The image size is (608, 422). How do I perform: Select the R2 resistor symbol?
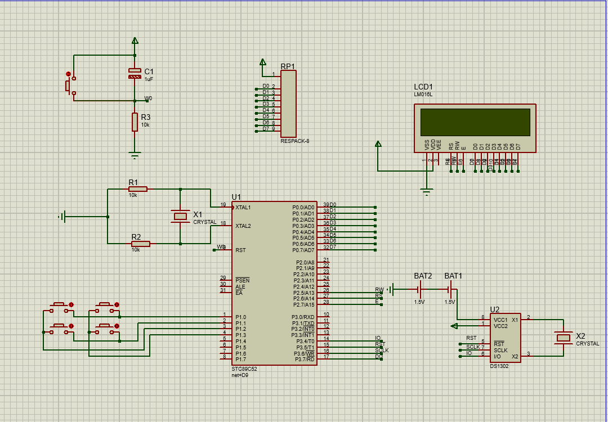[140, 244]
